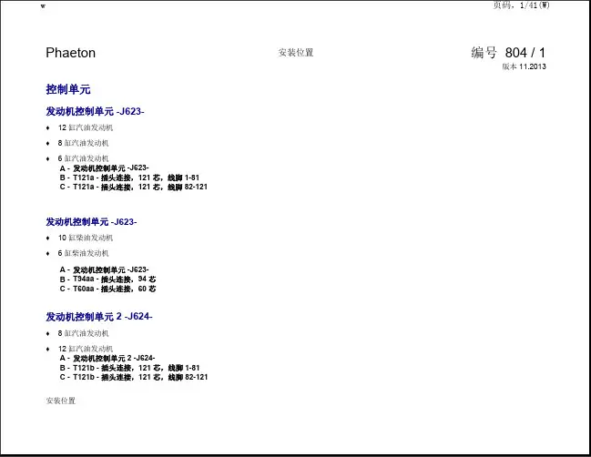
Task: Open the first 发动机控制单元 -J623- heading above gasoline engines
Action: click(x=95, y=111)
